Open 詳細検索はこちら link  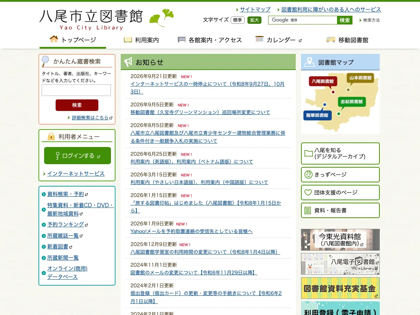pos(90,118)
